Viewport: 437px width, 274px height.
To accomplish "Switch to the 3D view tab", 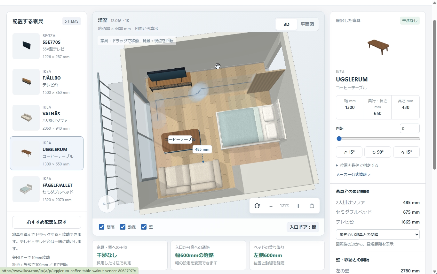I will pos(286,24).
